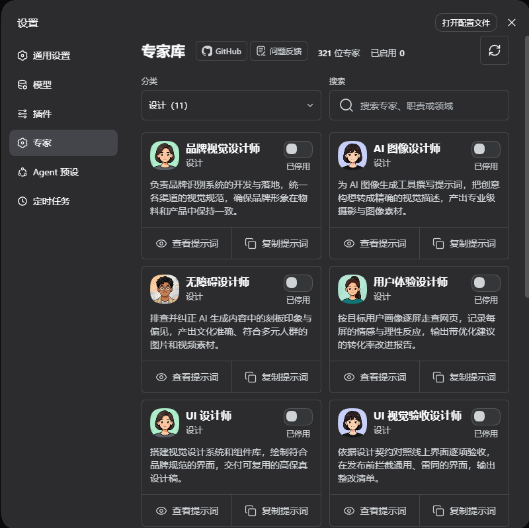Image resolution: width=529 pixels, height=528 pixels.
Task: Focus the 搜索专家、职责或领域 search field
Action: (x=419, y=105)
